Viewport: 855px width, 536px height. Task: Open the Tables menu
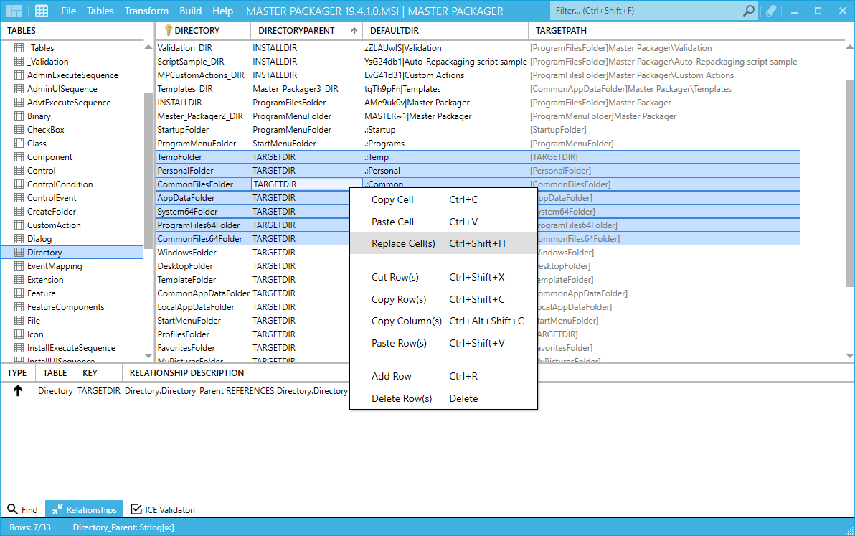[100, 11]
